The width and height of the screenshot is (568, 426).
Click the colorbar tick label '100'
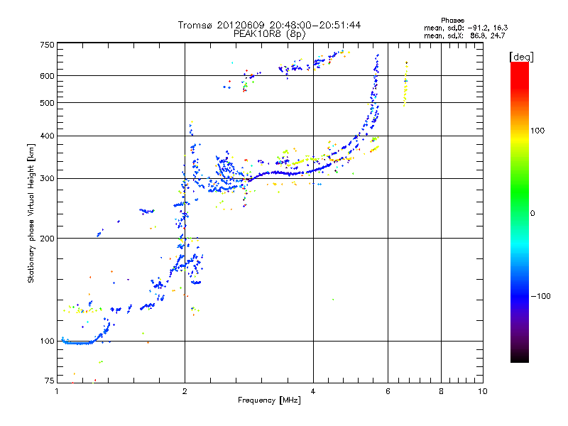(x=537, y=131)
